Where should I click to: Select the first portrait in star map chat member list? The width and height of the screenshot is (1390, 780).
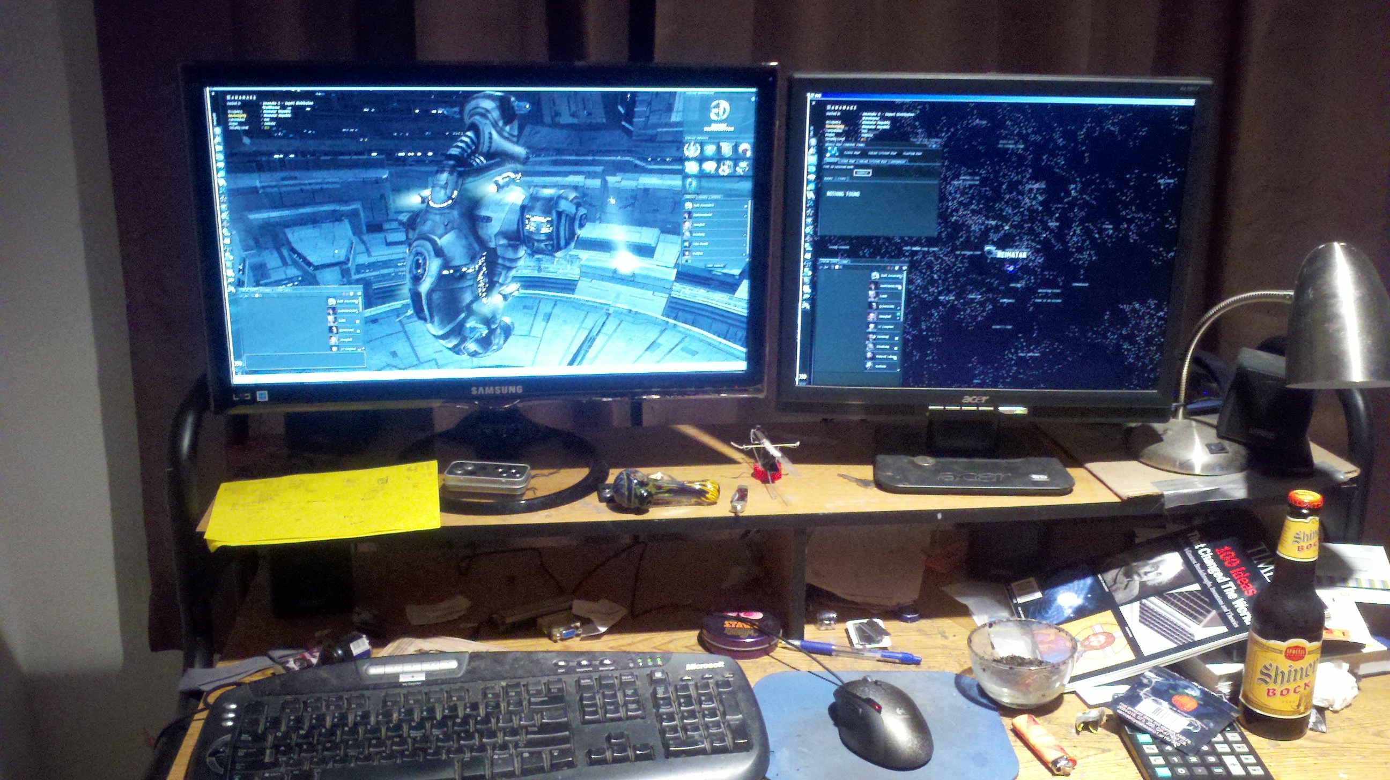875,276
